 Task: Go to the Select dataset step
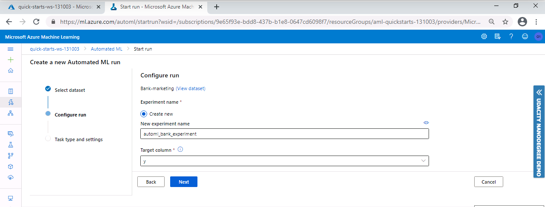pos(65,90)
